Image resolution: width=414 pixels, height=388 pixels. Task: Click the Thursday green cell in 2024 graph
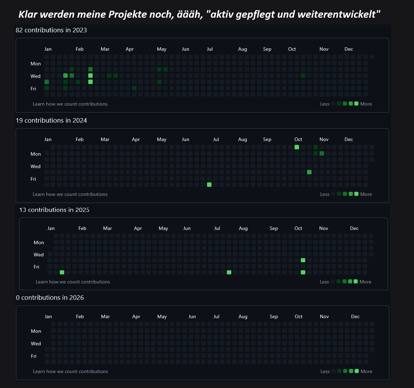pyautogui.click(x=309, y=172)
